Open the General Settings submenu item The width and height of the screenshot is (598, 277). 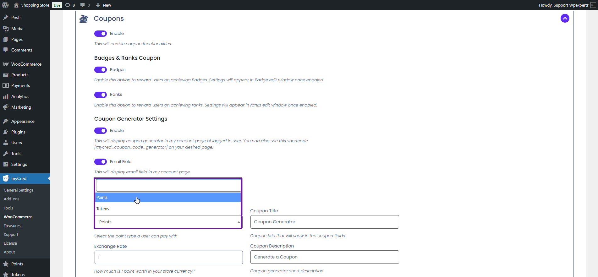pyautogui.click(x=19, y=190)
